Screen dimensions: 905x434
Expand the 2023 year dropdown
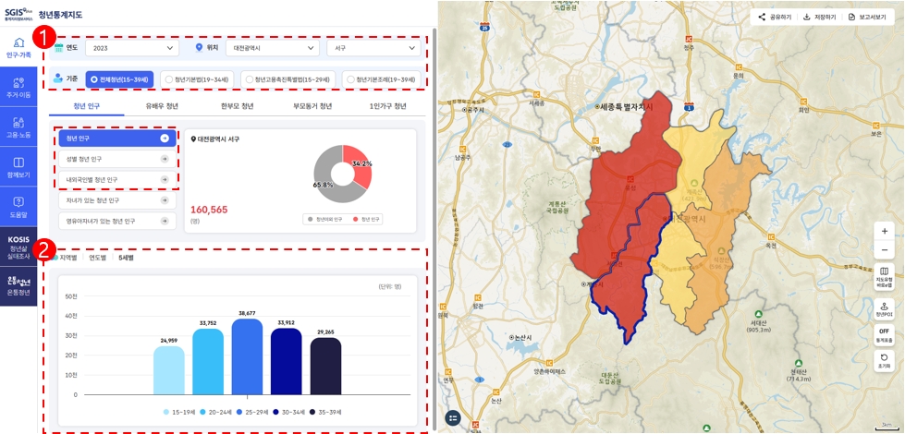point(131,48)
